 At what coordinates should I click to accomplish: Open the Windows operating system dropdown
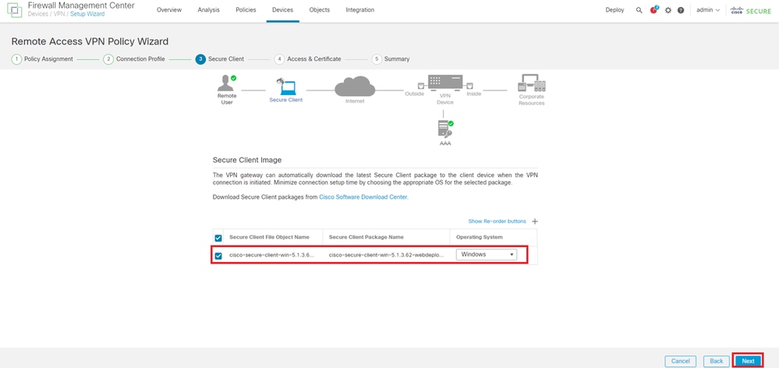tap(487, 255)
